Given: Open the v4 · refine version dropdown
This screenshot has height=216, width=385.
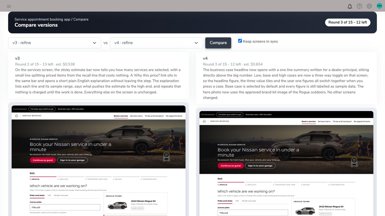Looking at the screenshot, I should tap(156, 43).
